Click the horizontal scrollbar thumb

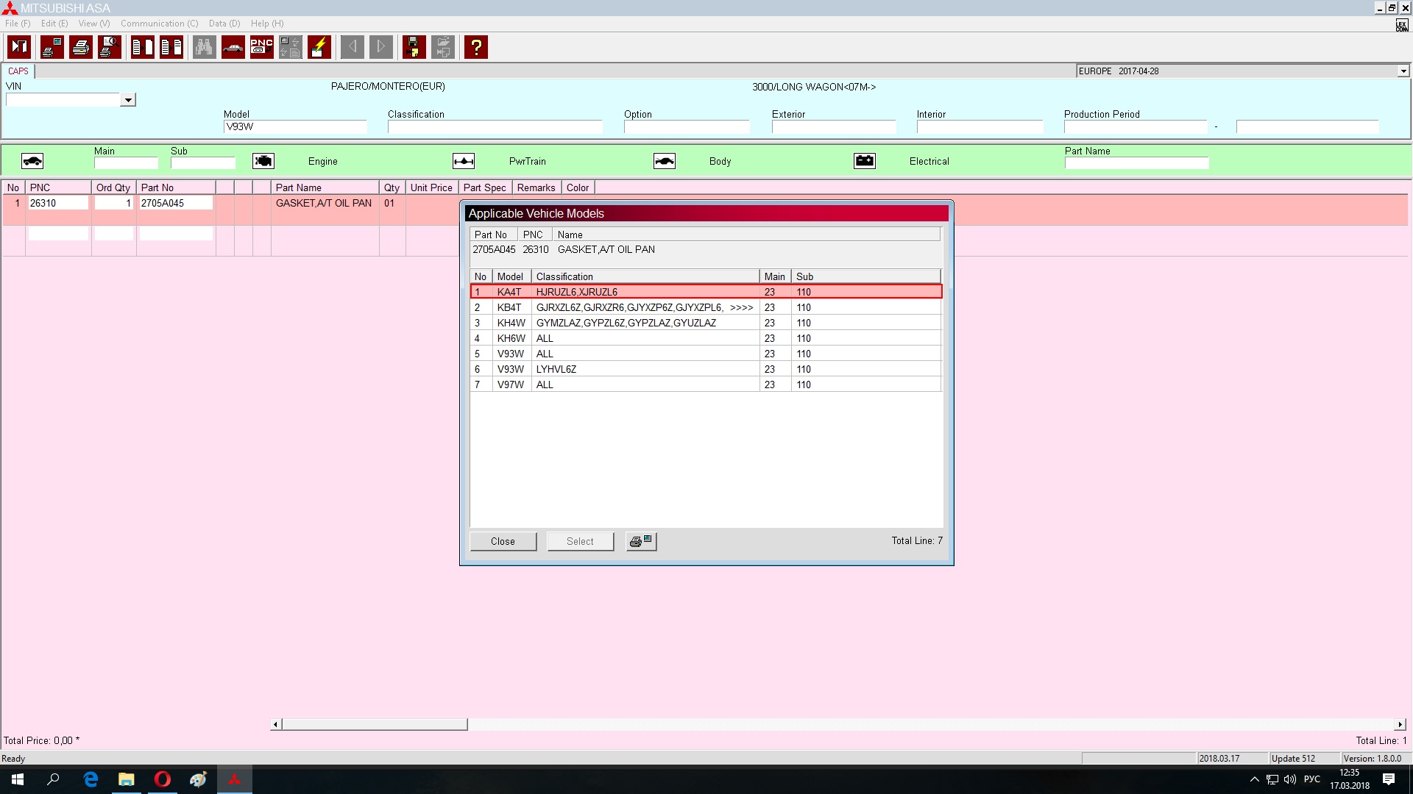(374, 724)
